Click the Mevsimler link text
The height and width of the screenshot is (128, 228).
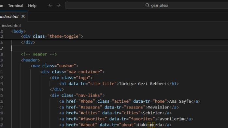159,107
